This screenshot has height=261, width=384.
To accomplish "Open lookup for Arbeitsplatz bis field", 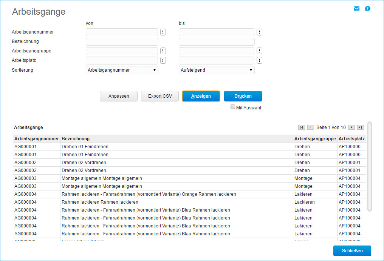I will point(259,60).
